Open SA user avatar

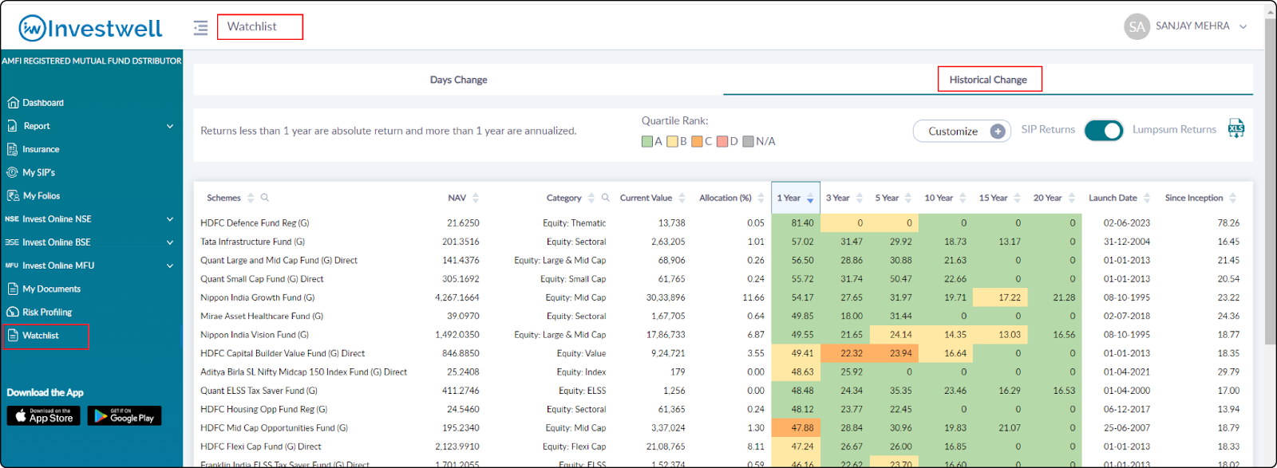tap(1137, 26)
